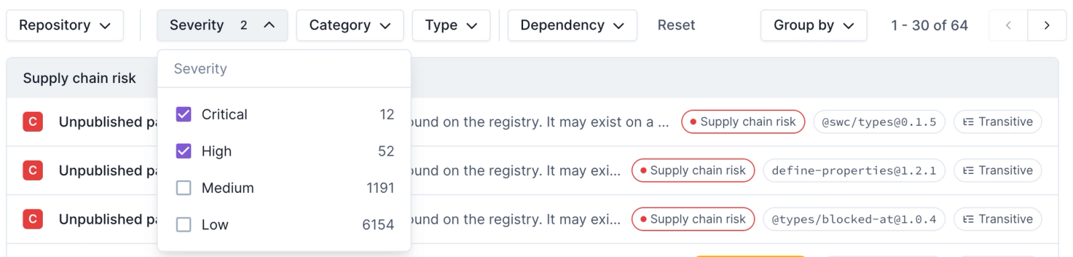The image size is (1073, 257).
Task: Reset all applied filters
Action: coord(676,25)
